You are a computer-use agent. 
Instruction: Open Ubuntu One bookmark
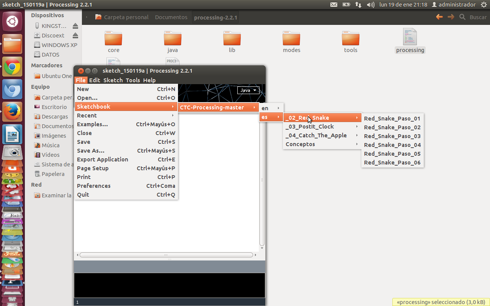pyautogui.click(x=53, y=76)
